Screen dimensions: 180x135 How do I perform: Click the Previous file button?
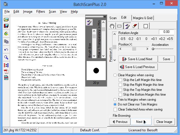(x=120, y=122)
